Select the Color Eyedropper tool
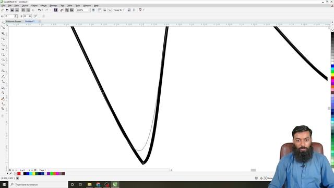Screen dimensions: 334x188 click(3, 99)
